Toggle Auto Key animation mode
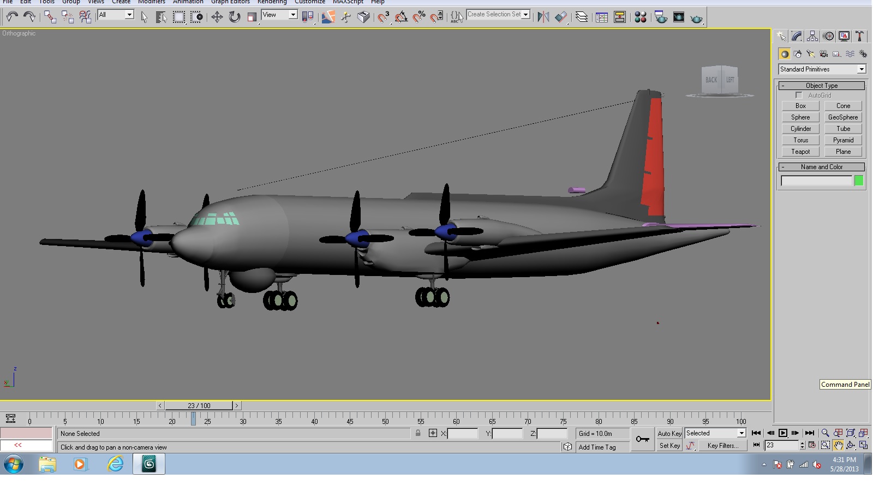This screenshot has width=873, height=491. click(669, 433)
